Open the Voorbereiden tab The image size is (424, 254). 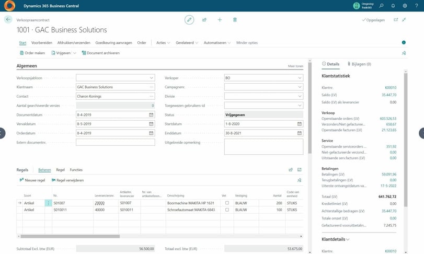(42, 43)
